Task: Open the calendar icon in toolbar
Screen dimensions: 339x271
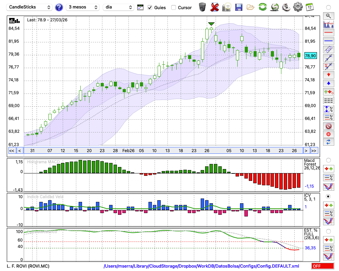Action: pos(310,7)
